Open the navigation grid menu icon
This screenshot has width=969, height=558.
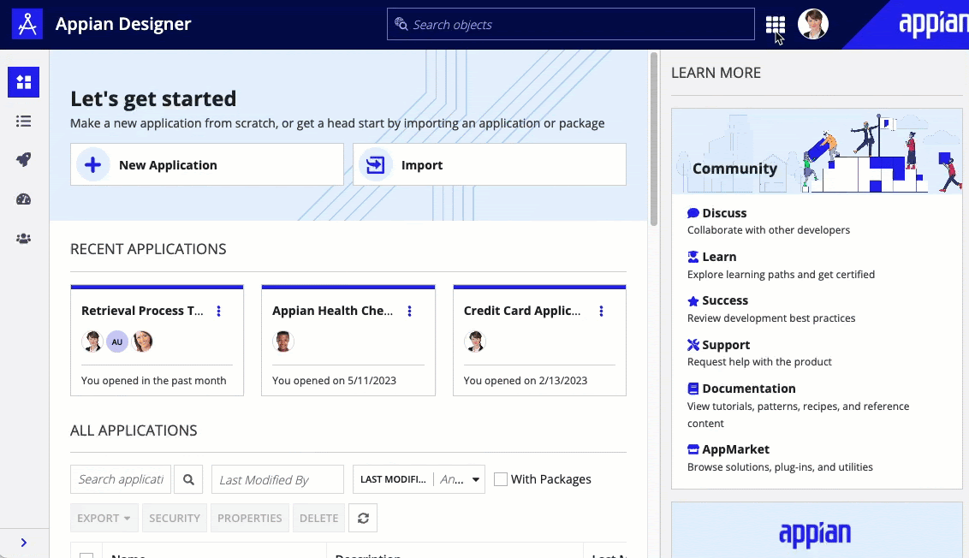tap(775, 25)
